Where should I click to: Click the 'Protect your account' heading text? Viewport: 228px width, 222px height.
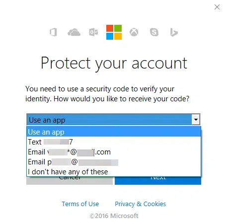pos(114,64)
